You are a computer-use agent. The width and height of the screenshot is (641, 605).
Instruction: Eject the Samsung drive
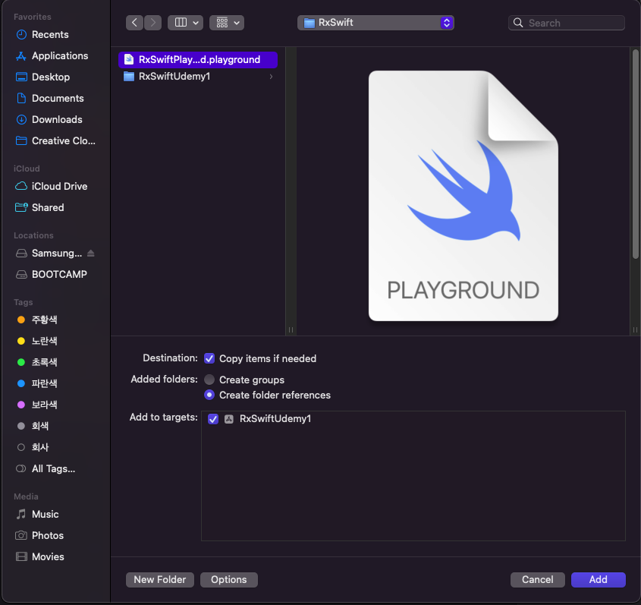coord(91,254)
